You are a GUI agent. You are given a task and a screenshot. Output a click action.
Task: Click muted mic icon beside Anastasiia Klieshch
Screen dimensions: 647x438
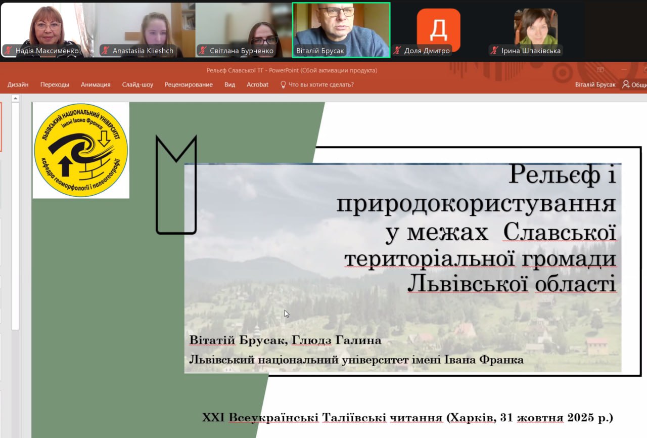(x=106, y=51)
